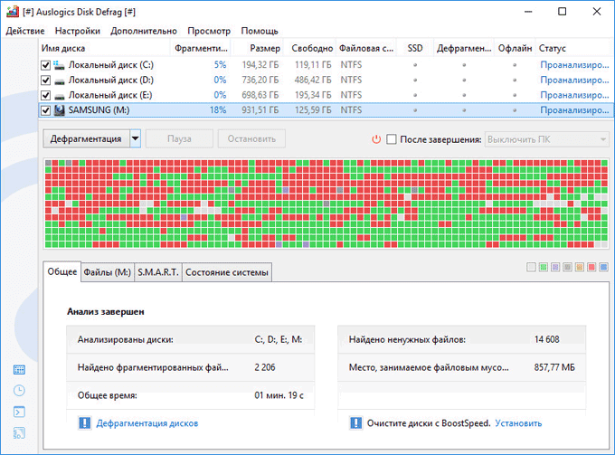Open the Настройки menu
Image resolution: width=615 pixels, height=455 pixels.
pyautogui.click(x=77, y=31)
